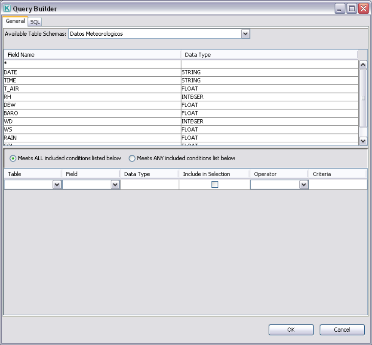Click the INTEGER data type cell for RH
The width and height of the screenshot is (372, 345).
click(270, 97)
